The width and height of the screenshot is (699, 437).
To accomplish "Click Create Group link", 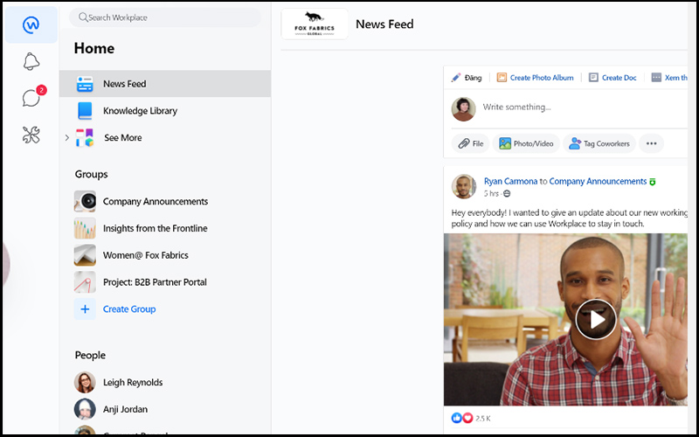I will pos(129,309).
